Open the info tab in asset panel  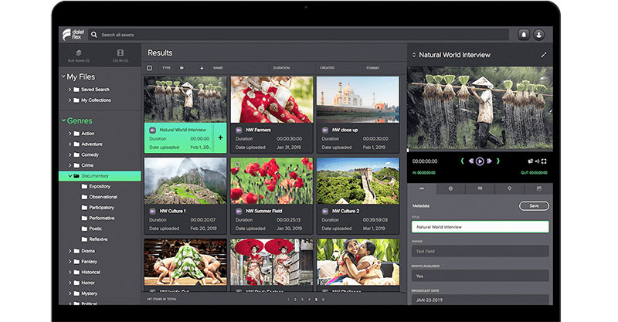click(x=450, y=188)
